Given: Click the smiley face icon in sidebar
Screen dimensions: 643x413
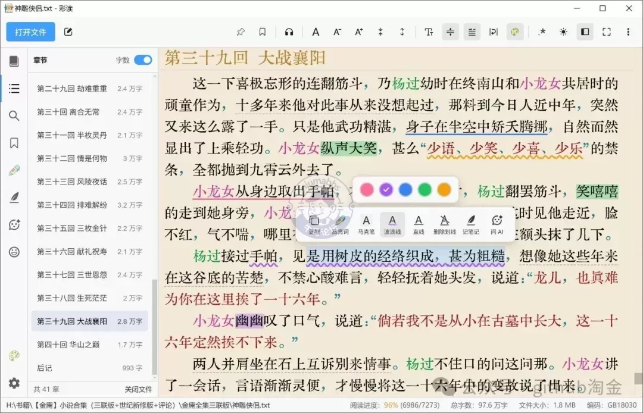Looking at the screenshot, I should (14, 252).
